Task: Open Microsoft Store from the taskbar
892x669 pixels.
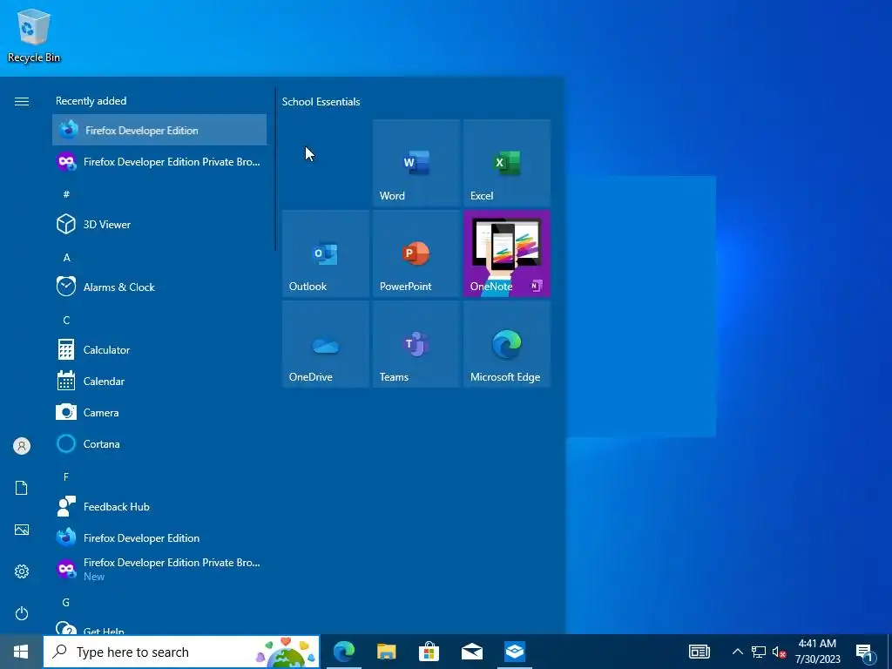Action: tap(429, 652)
